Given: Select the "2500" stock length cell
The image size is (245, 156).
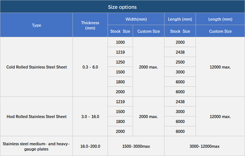Looking at the screenshot, I should point(180,62).
